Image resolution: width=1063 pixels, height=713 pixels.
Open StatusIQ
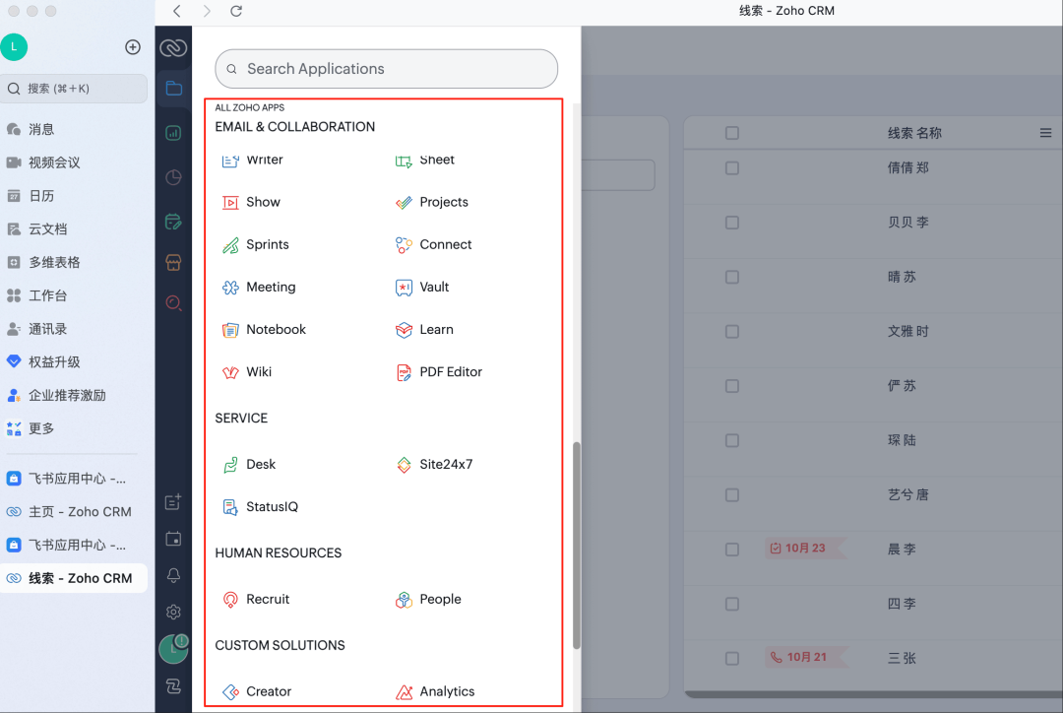tap(260, 507)
